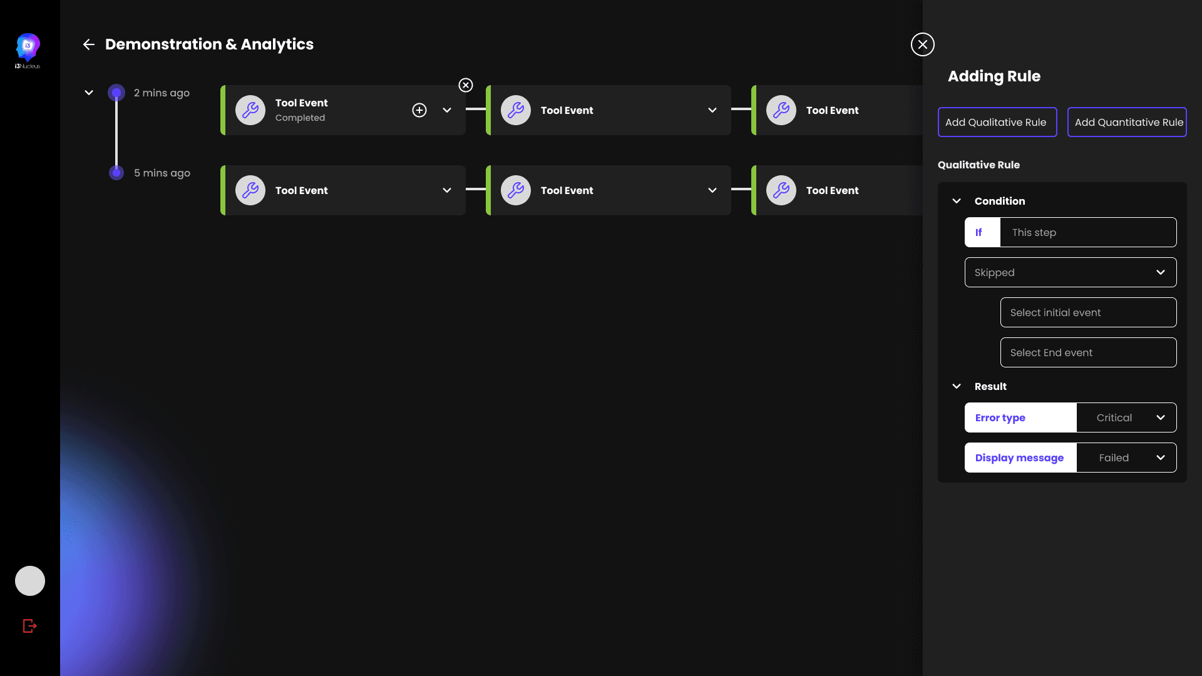Collapse the Condition section
The width and height of the screenshot is (1202, 676).
click(x=957, y=201)
